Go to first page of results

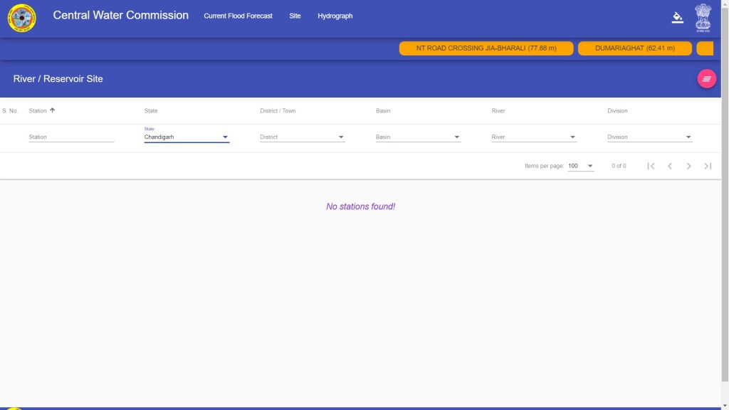[651, 166]
